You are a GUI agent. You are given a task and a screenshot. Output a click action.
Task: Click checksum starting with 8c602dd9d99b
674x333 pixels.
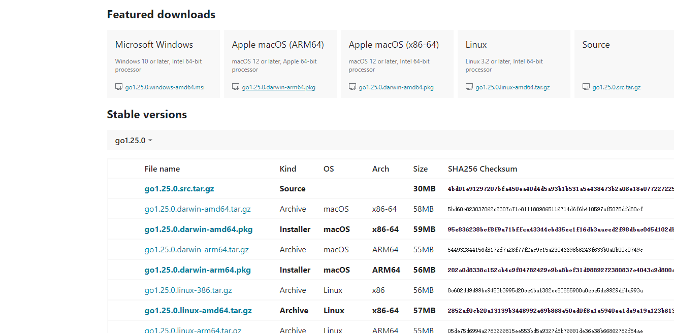point(545,290)
